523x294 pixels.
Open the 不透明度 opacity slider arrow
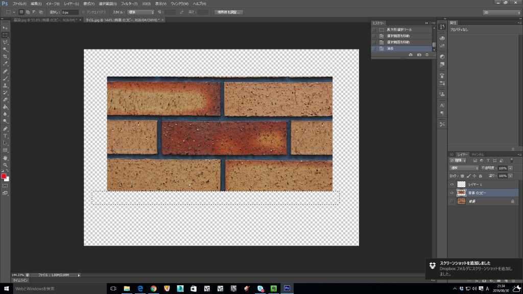(x=510, y=168)
